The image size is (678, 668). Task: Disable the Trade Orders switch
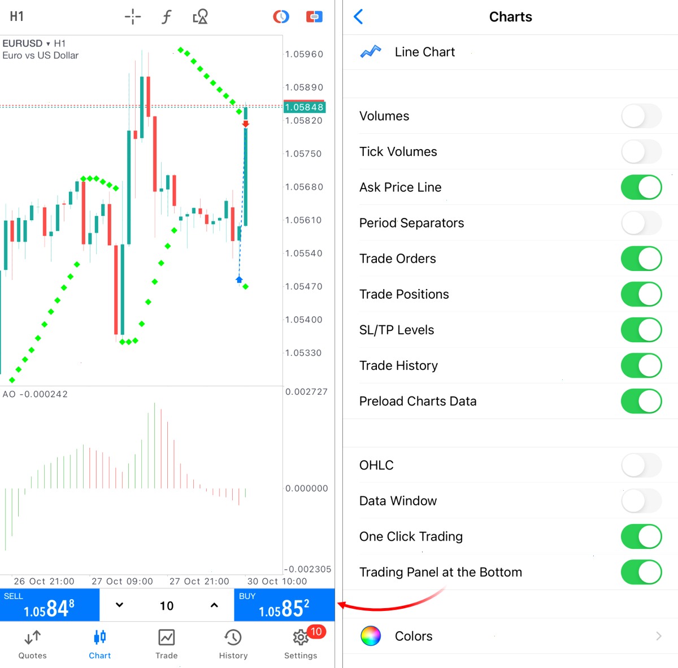coord(641,259)
